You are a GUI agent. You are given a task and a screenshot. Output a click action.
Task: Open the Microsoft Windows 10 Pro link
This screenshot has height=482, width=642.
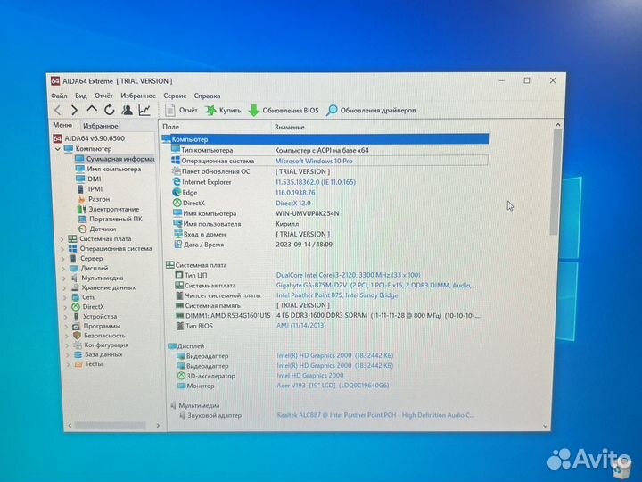point(314,161)
